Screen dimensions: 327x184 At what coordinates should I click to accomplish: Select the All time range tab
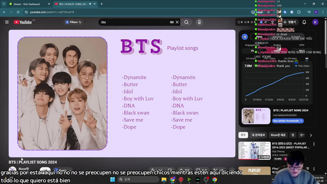(x=307, y=59)
